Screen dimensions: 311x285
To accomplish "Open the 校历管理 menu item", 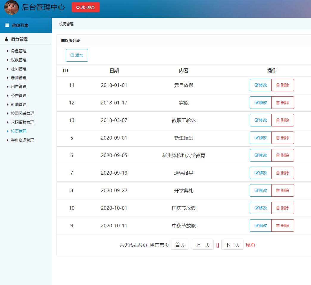I will (19, 131).
